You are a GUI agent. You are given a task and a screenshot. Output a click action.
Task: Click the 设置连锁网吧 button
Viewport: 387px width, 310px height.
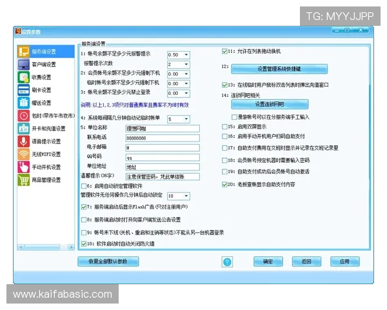click(270, 104)
